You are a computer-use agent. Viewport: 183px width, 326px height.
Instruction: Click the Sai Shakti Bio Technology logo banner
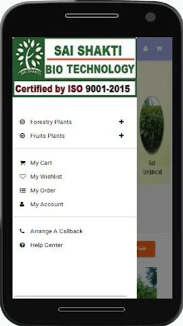[74, 67]
